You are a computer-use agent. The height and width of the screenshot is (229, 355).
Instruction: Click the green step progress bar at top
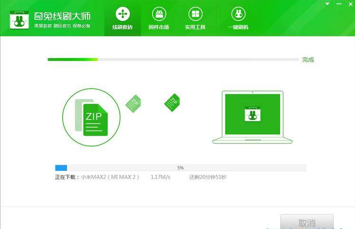pos(173,60)
